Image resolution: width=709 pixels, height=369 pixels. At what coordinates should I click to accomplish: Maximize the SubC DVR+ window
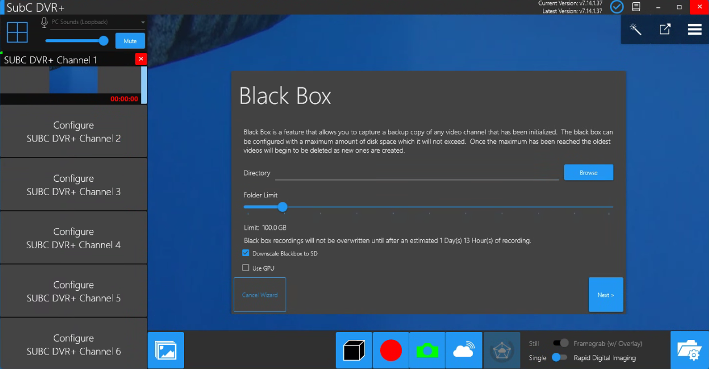(679, 7)
